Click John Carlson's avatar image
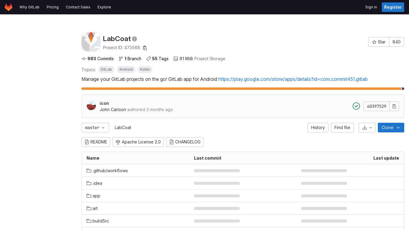Viewport: 409px width, 230px height. click(x=91, y=106)
